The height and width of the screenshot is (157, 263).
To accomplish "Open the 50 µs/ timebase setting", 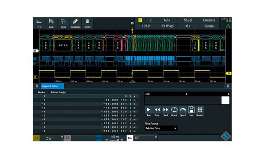I will point(188,19).
